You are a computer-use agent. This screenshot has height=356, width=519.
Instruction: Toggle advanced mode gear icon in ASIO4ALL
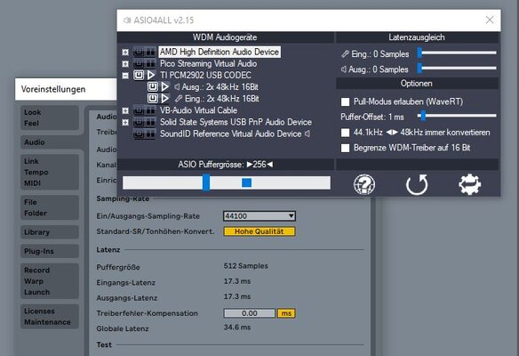pyautogui.click(x=470, y=184)
